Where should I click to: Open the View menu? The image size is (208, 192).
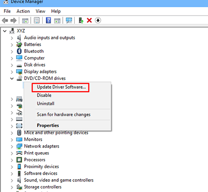40,11
